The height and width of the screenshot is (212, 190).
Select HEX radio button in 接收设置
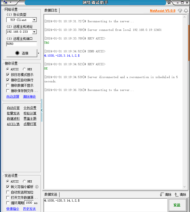tap(24, 69)
